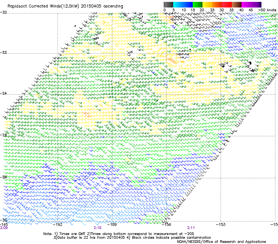Viewport: 278px width, 244px height.
Task: Click the '-153' longitude axis label
Action: pyautogui.click(x=221, y=225)
